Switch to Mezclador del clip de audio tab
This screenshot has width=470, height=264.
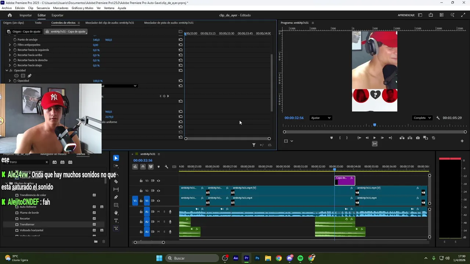pyautogui.click(x=109, y=23)
